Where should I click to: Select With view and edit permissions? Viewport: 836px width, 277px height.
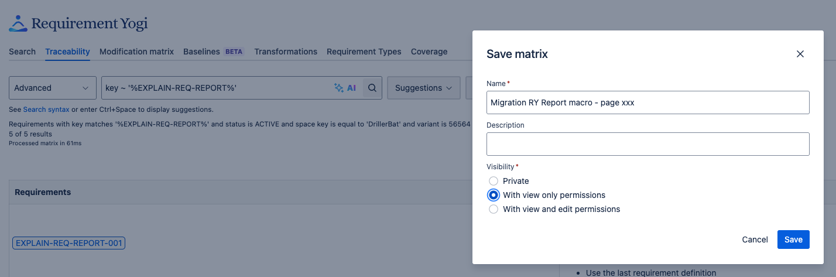pos(494,209)
